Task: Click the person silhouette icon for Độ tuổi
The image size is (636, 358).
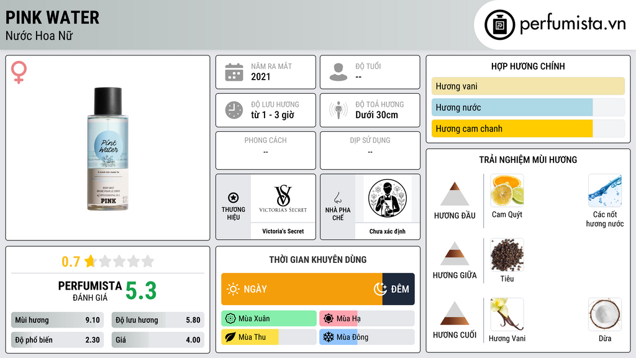Action: (x=338, y=72)
